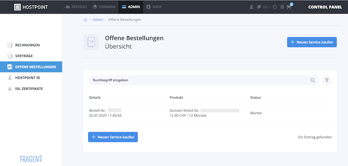Click the 12.00 CHF / 12 Monate price

(188, 115)
